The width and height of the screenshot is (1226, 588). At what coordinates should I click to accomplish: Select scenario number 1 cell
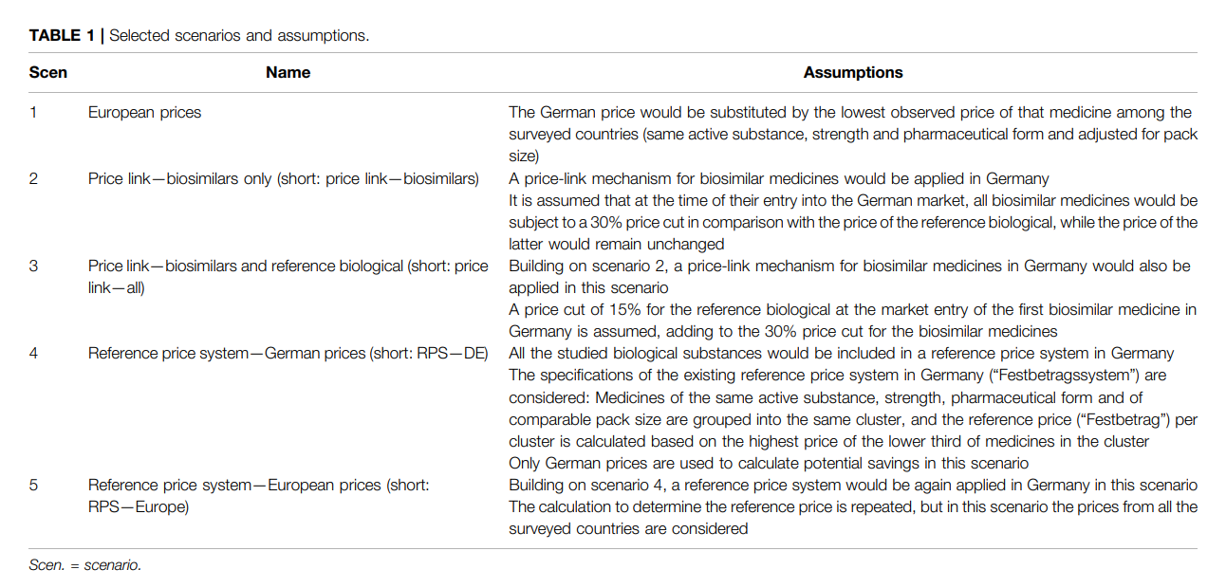click(34, 112)
